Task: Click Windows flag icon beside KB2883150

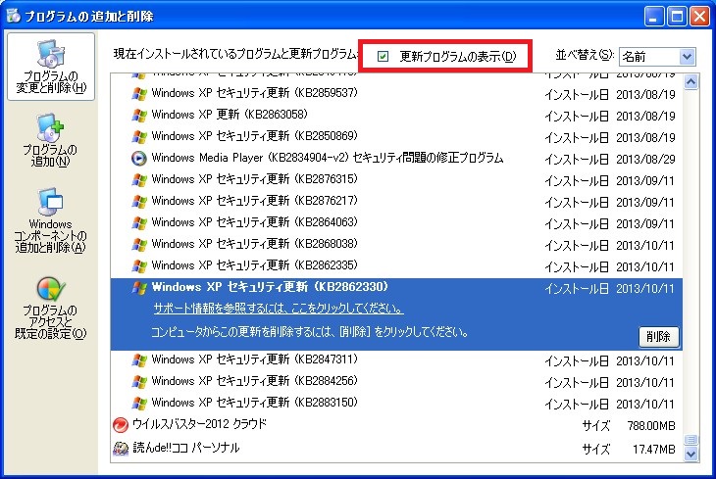Action: 139,404
